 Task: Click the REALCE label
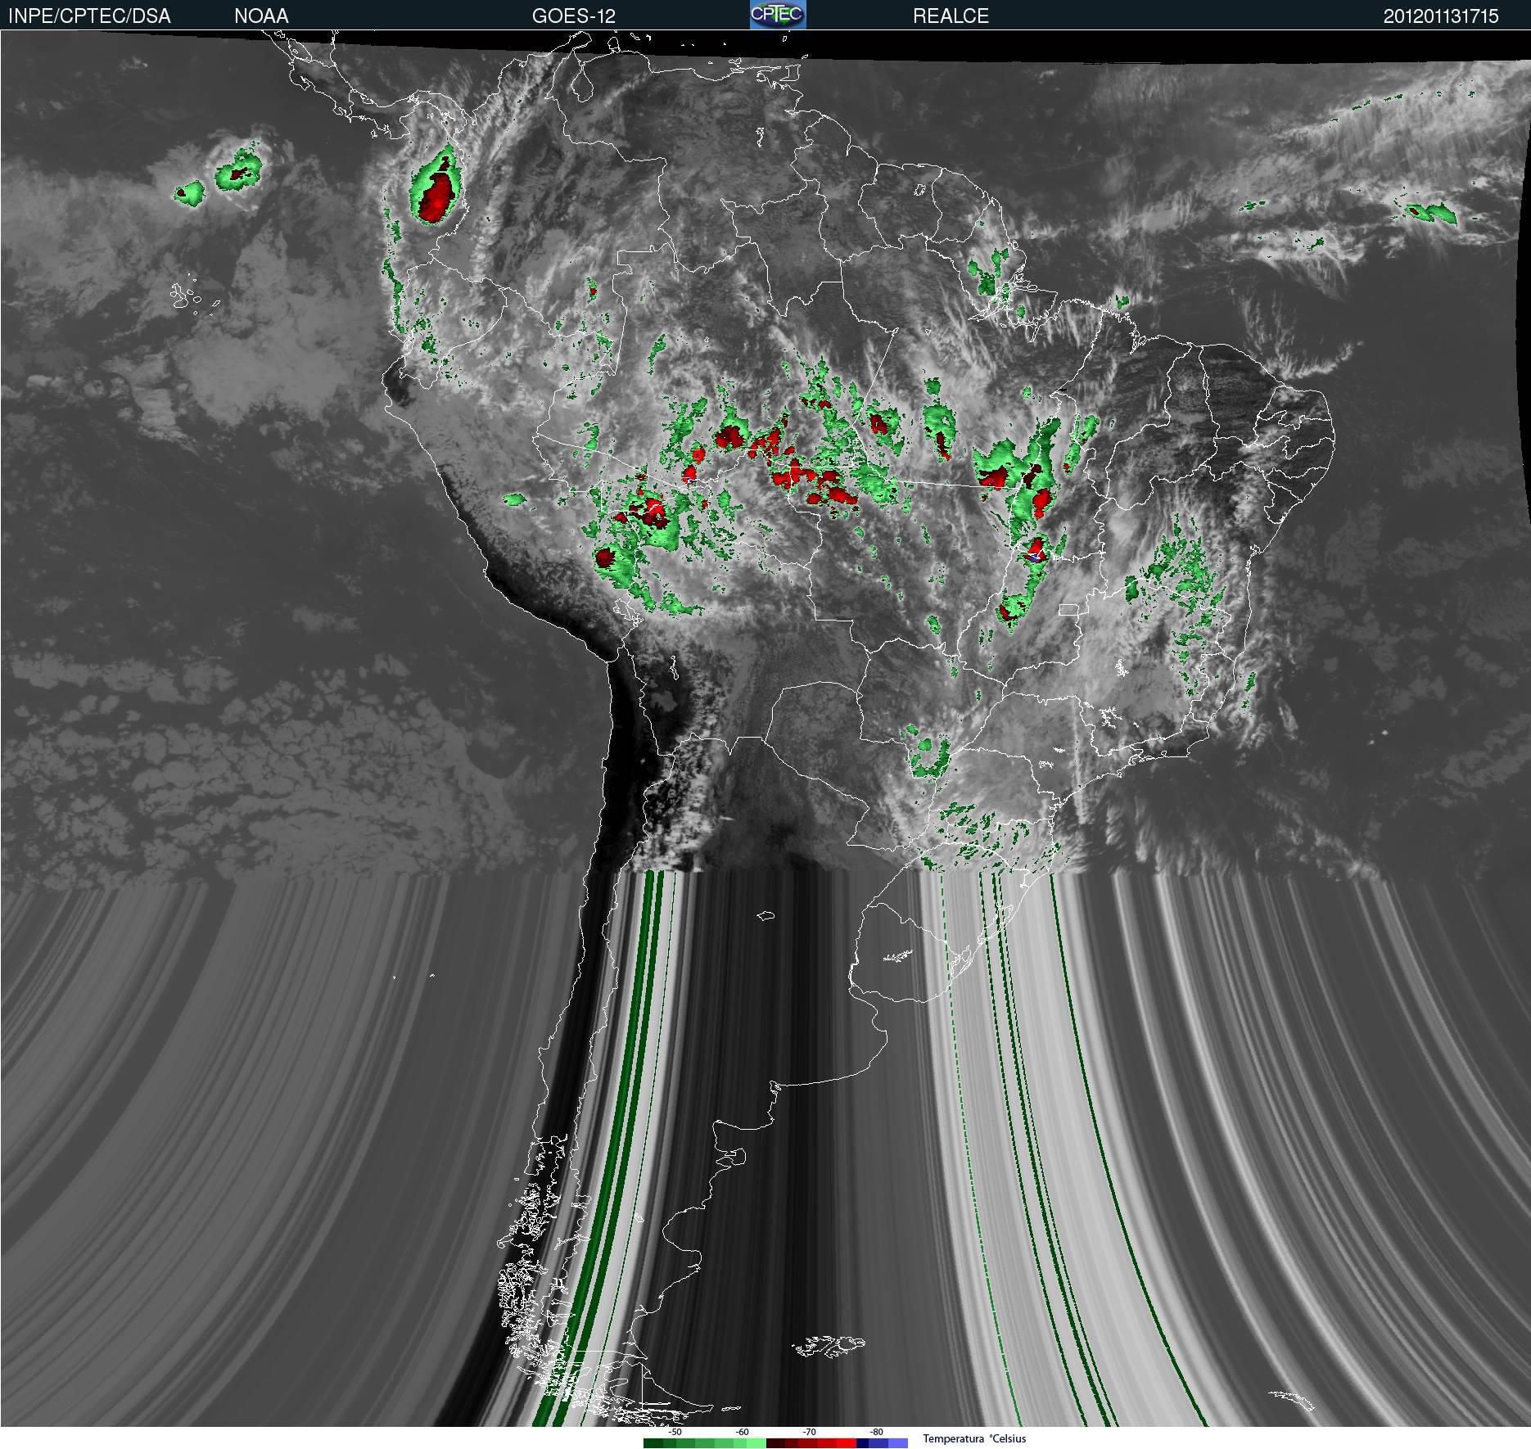(x=951, y=16)
